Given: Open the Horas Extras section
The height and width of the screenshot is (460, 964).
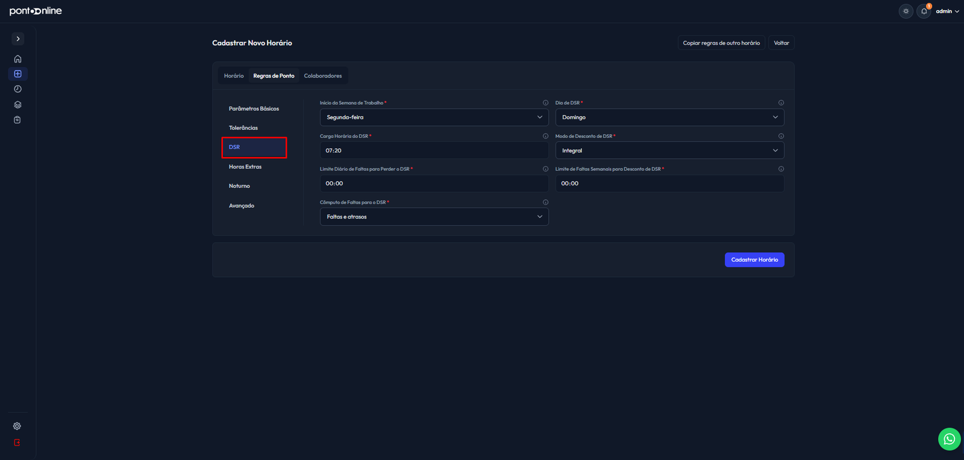Looking at the screenshot, I should 254,167.
